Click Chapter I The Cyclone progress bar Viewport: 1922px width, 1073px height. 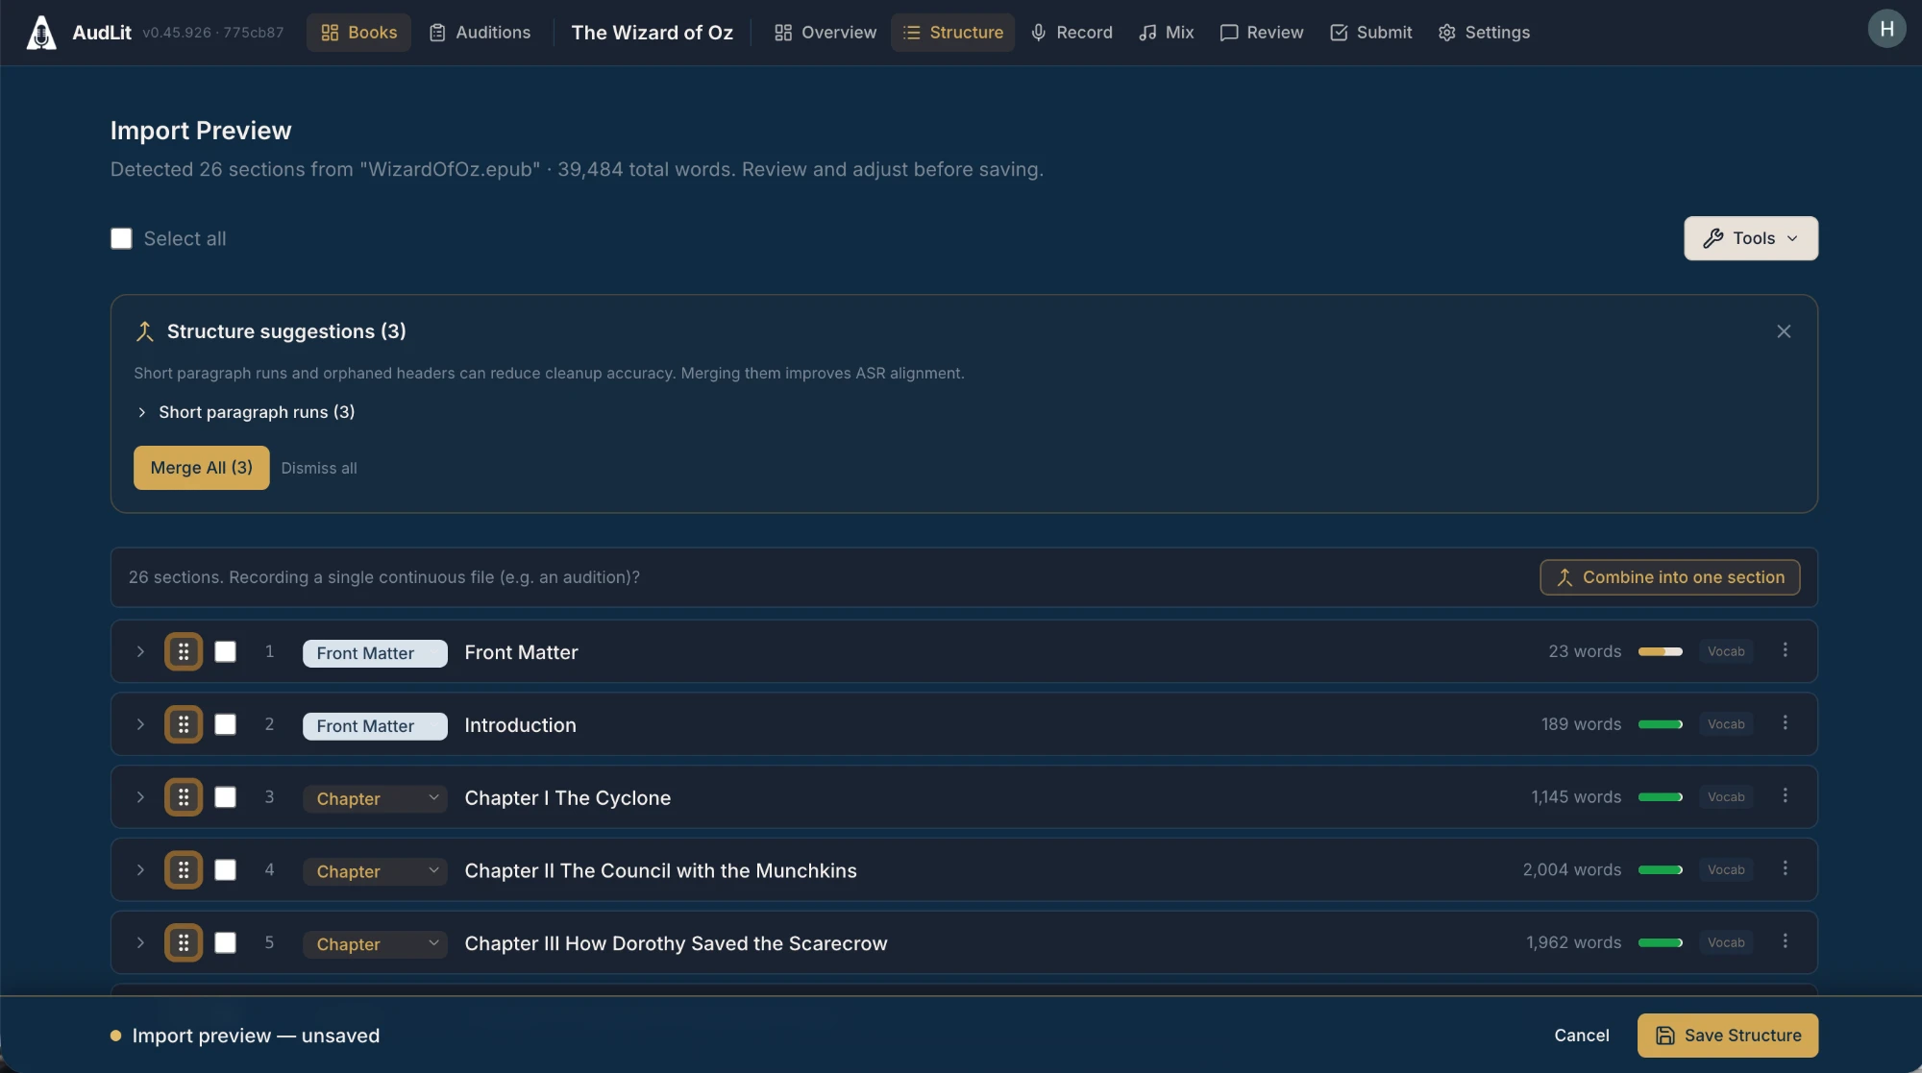coord(1661,797)
